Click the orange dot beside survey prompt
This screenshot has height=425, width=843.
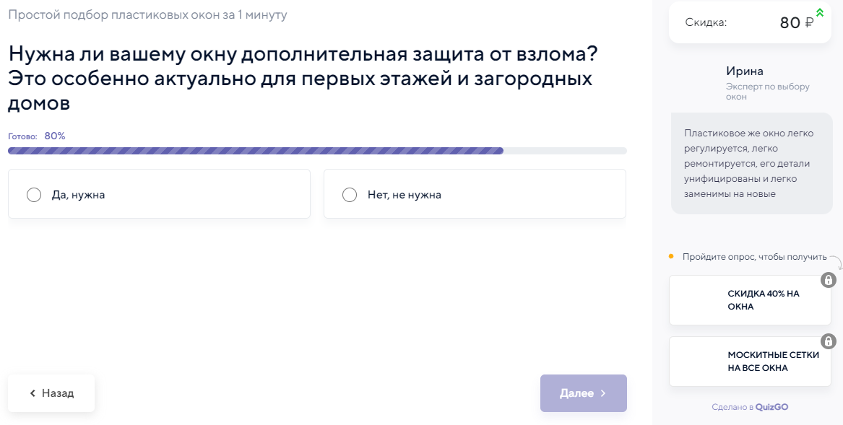(671, 256)
